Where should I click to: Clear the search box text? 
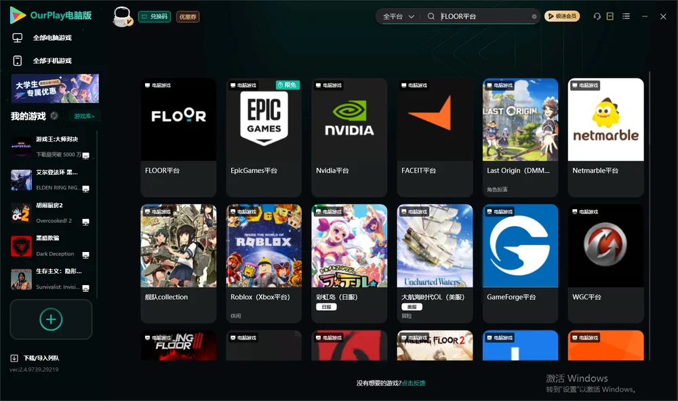point(534,17)
